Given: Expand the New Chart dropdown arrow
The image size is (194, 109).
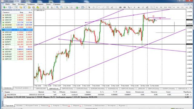Looking at the screenshot, I should pos(6,7).
